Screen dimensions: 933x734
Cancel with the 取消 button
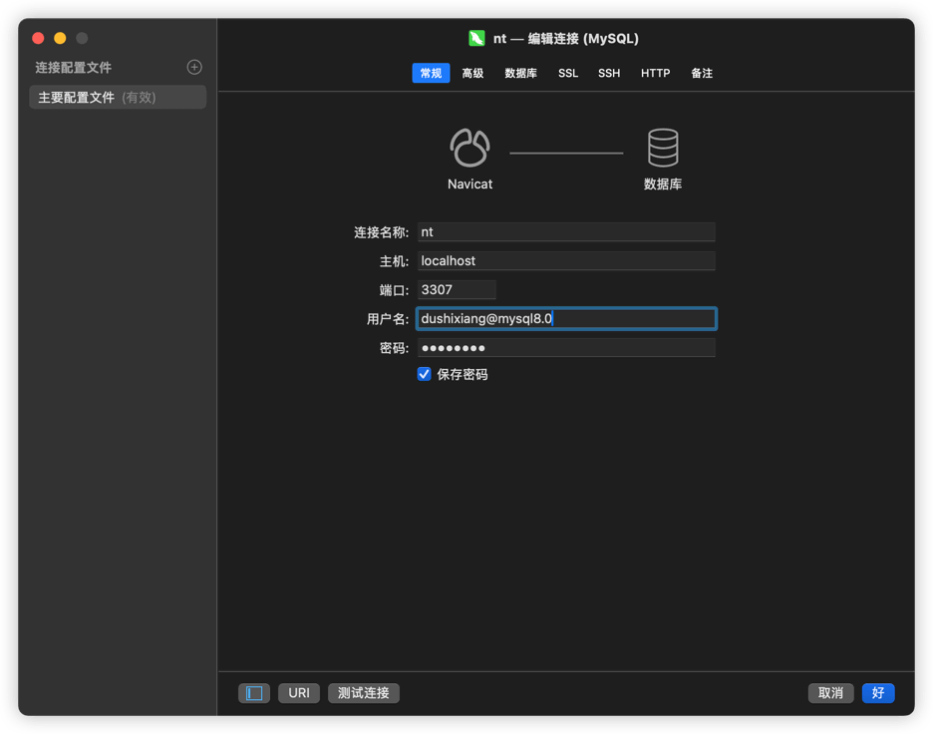pyautogui.click(x=830, y=693)
